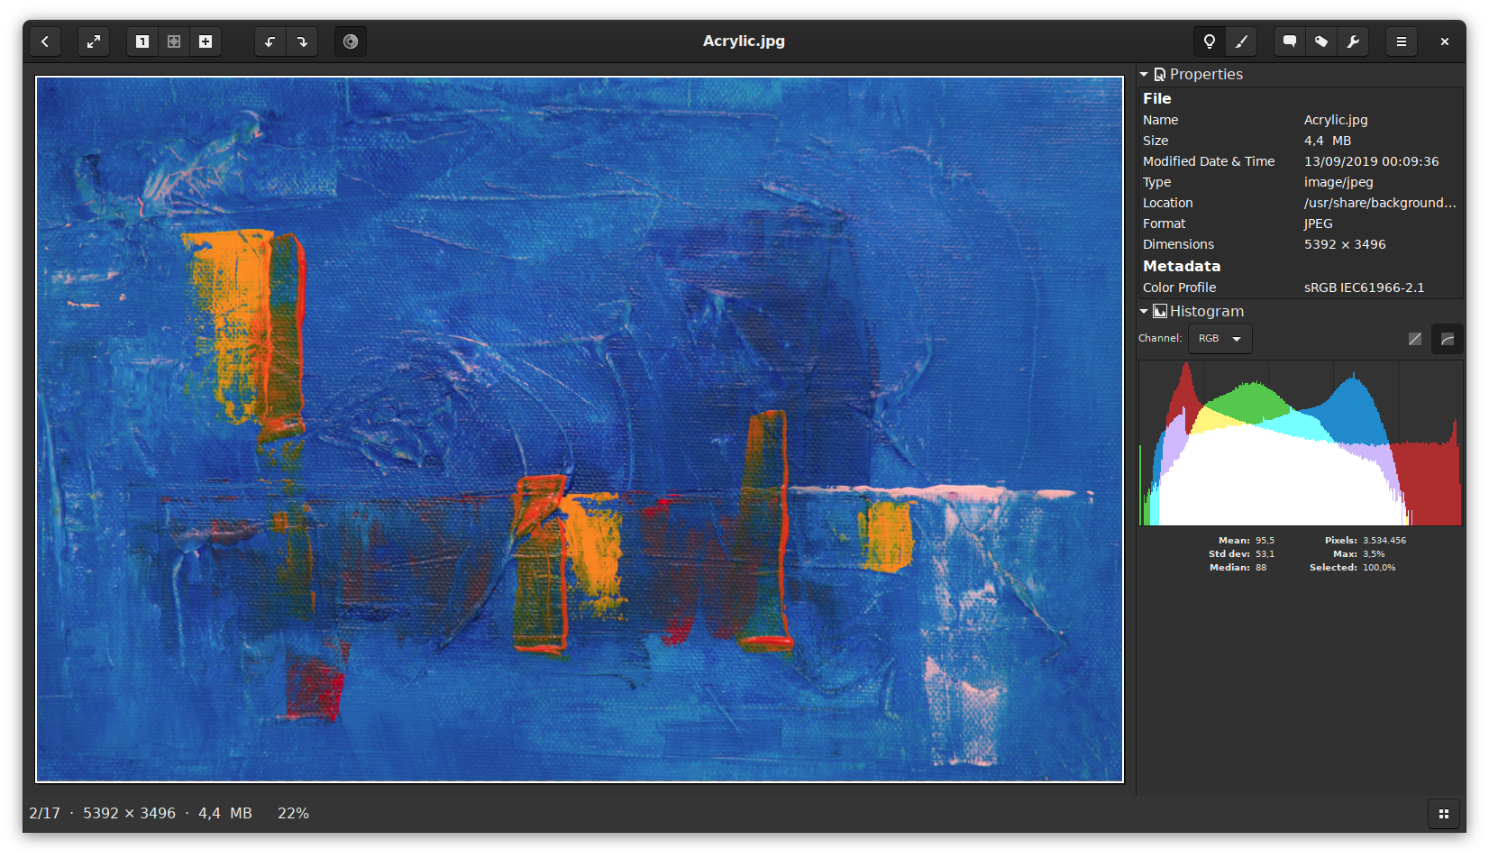Switch histogram to logarithmic scale
The image size is (1489, 858).
pos(1447,339)
